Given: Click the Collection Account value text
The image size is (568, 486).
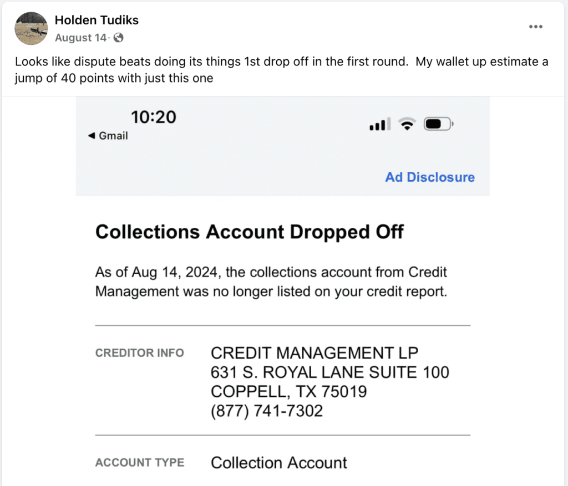Looking at the screenshot, I should (279, 463).
